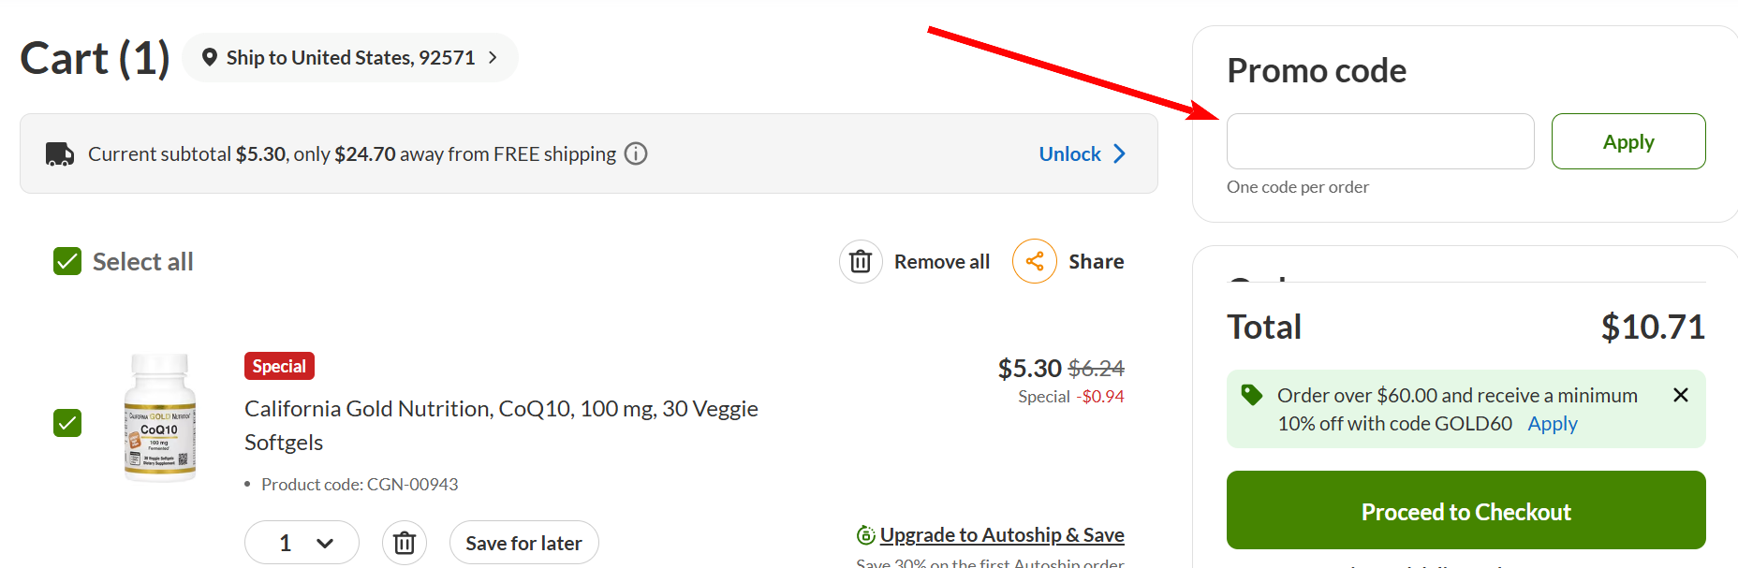Click the orange Share icon
1738x568 pixels.
(1035, 262)
